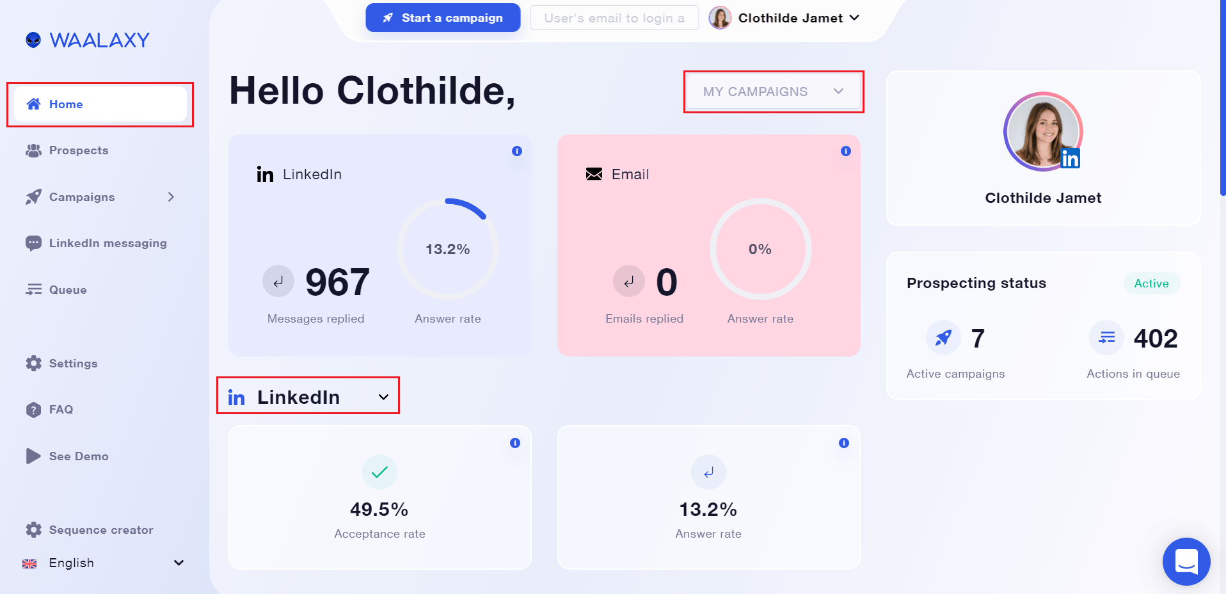Click the 7 active campaigns value
The height and width of the screenshot is (594, 1226).
(978, 339)
